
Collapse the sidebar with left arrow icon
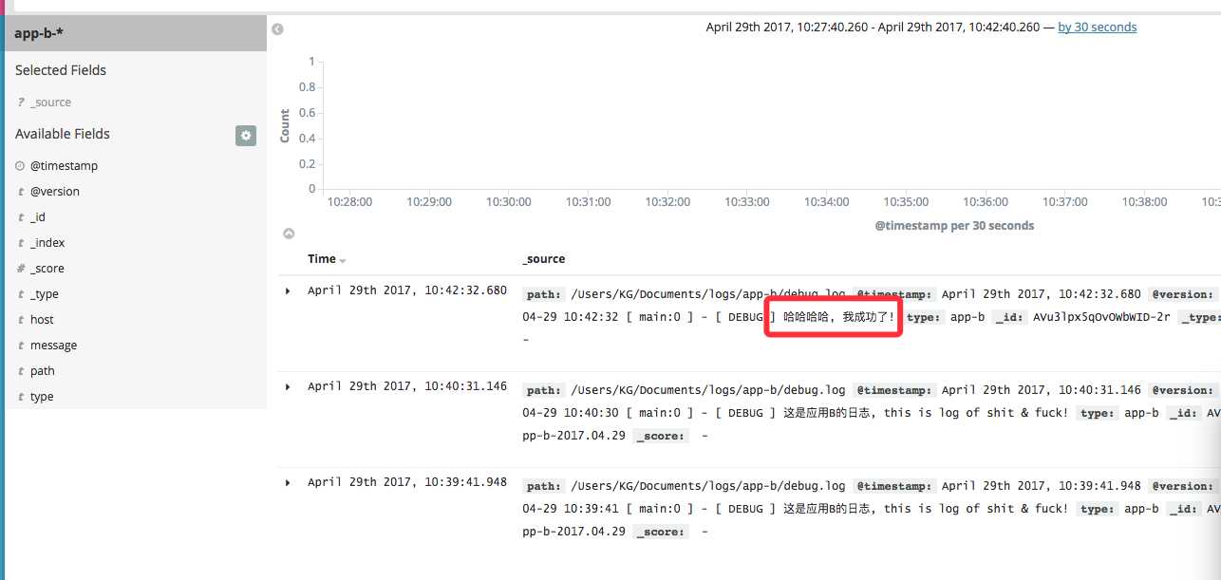pos(277,29)
